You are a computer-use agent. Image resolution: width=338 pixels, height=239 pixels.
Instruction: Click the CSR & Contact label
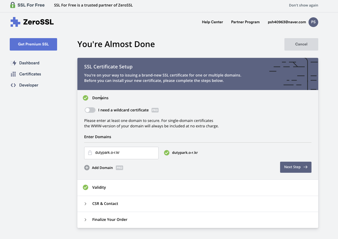(105, 204)
